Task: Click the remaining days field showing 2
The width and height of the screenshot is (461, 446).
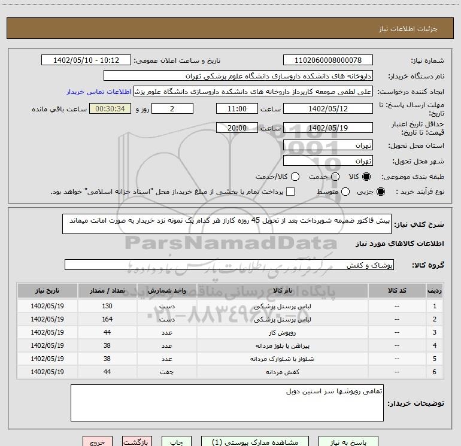Action: 172,108
